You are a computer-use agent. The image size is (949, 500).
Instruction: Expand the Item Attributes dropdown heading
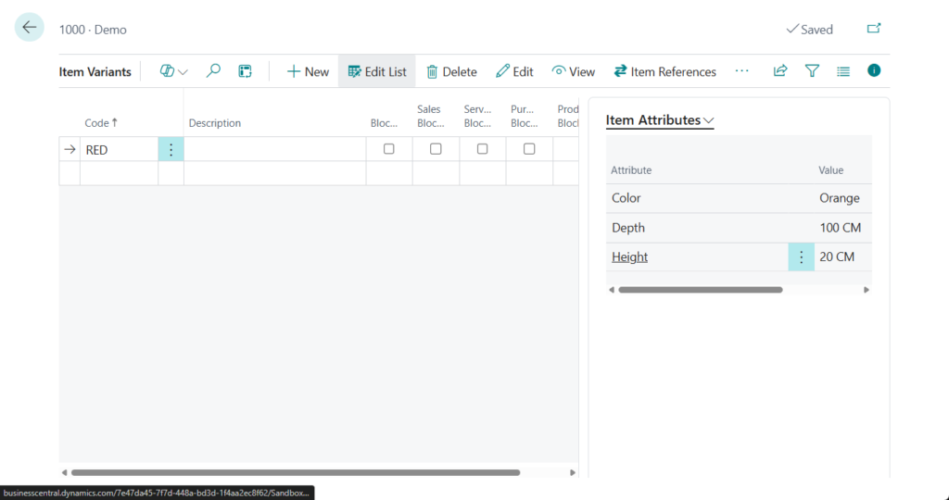[660, 120]
